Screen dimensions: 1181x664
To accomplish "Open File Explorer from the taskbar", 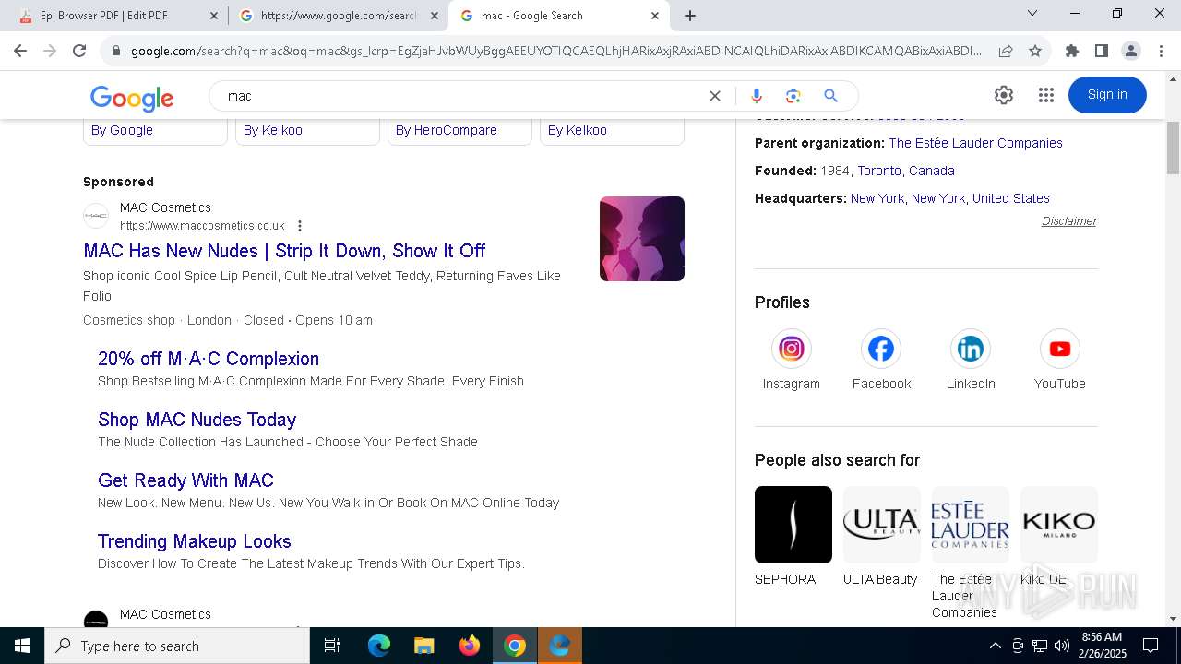I will (x=423, y=646).
